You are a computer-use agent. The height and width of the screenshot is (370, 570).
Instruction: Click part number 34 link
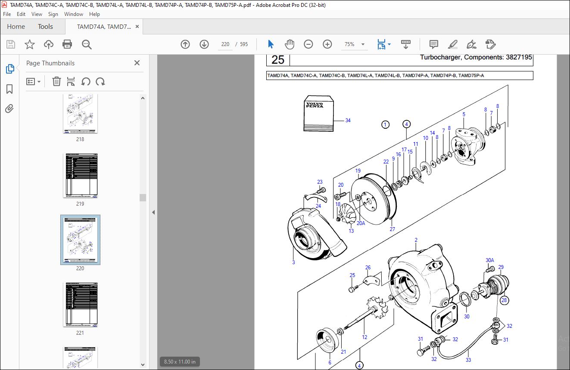click(x=348, y=120)
